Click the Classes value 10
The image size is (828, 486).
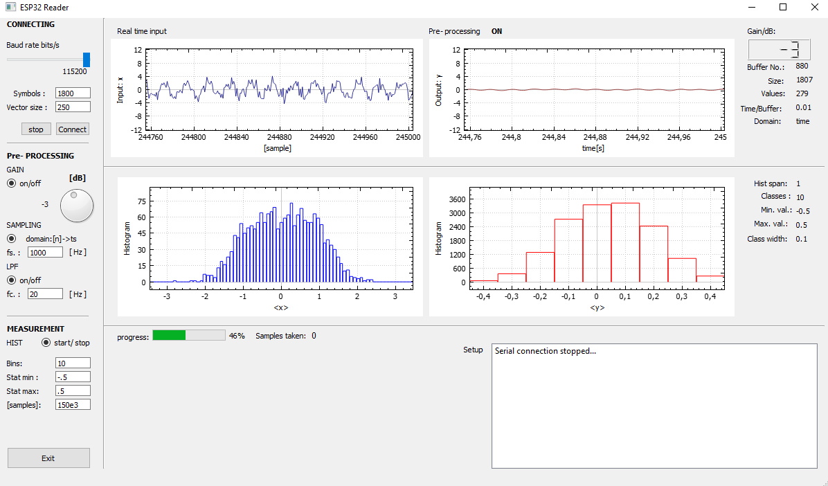coord(800,197)
